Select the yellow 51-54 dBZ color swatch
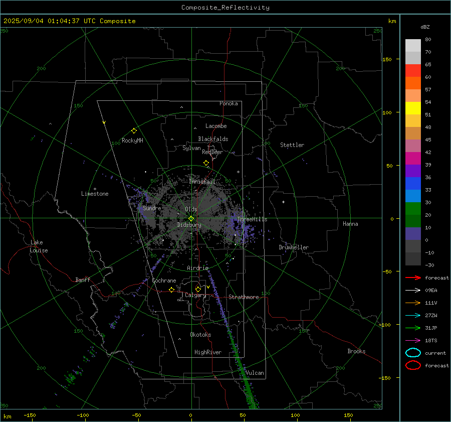The height and width of the screenshot is (422, 451). [413, 108]
